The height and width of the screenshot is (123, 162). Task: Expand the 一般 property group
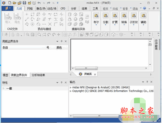point(3,88)
